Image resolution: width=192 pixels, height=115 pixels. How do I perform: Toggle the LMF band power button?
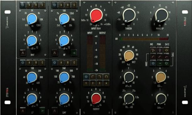tap(55, 63)
